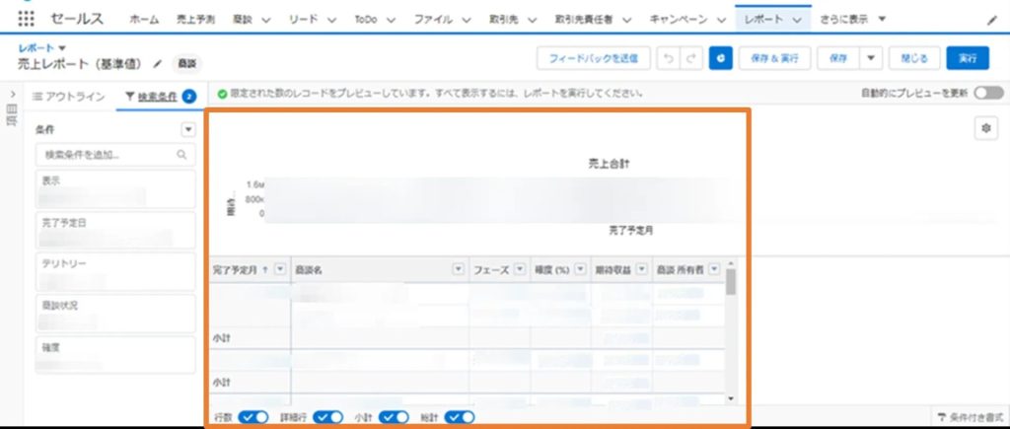This screenshot has width=1010, height=429.
Task: Click the 商談 report type badge
Action: point(186,64)
